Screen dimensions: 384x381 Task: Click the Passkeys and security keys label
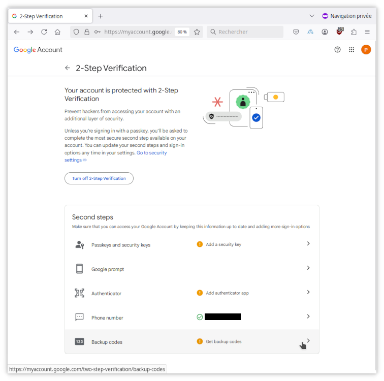121,245
